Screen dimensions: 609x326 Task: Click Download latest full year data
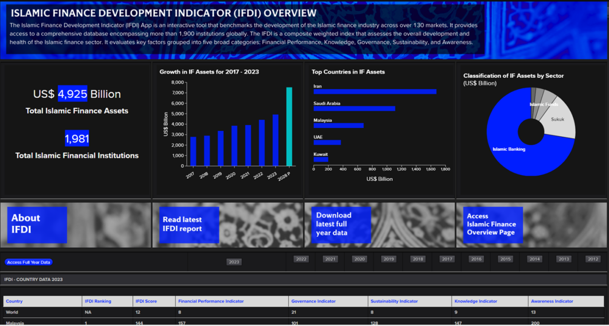340,225
